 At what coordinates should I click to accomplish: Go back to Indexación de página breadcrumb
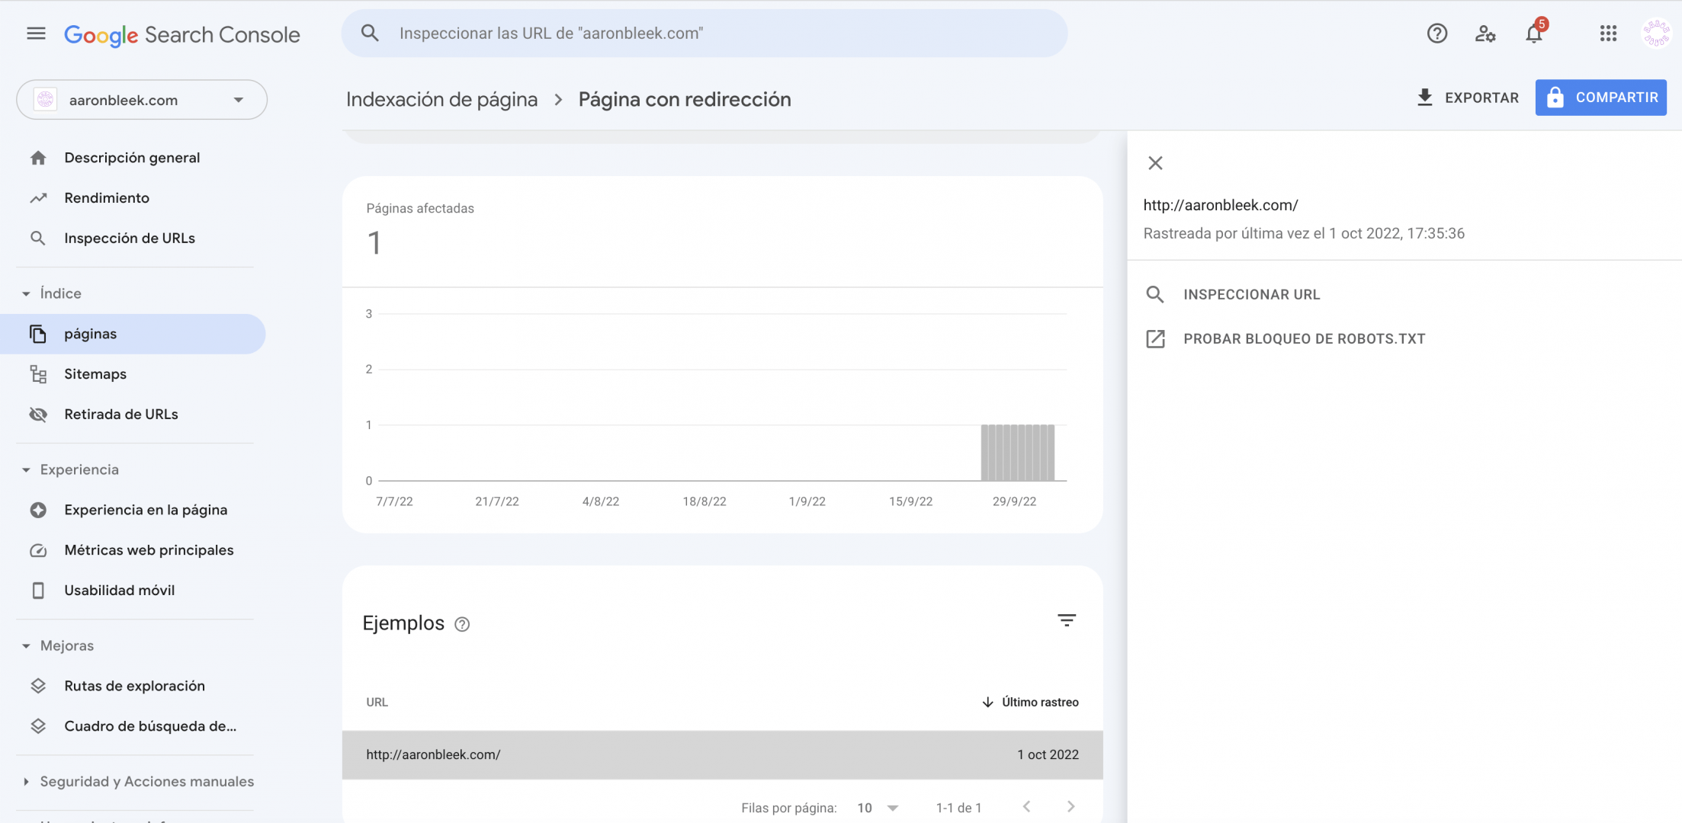pyautogui.click(x=441, y=99)
